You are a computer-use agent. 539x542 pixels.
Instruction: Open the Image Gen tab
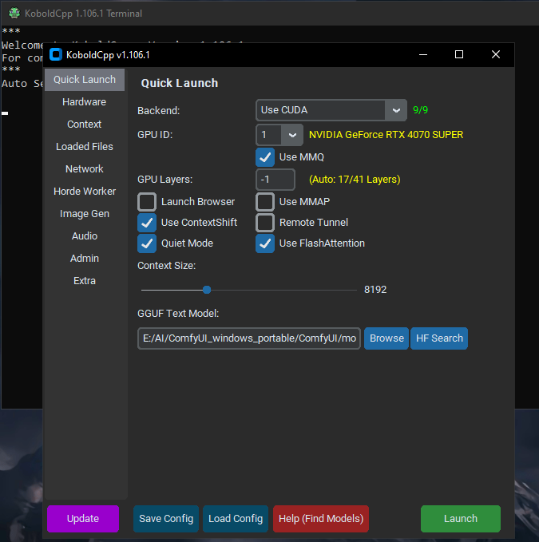pyautogui.click(x=85, y=214)
